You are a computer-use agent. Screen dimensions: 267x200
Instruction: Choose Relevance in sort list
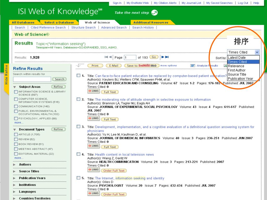point(243,66)
